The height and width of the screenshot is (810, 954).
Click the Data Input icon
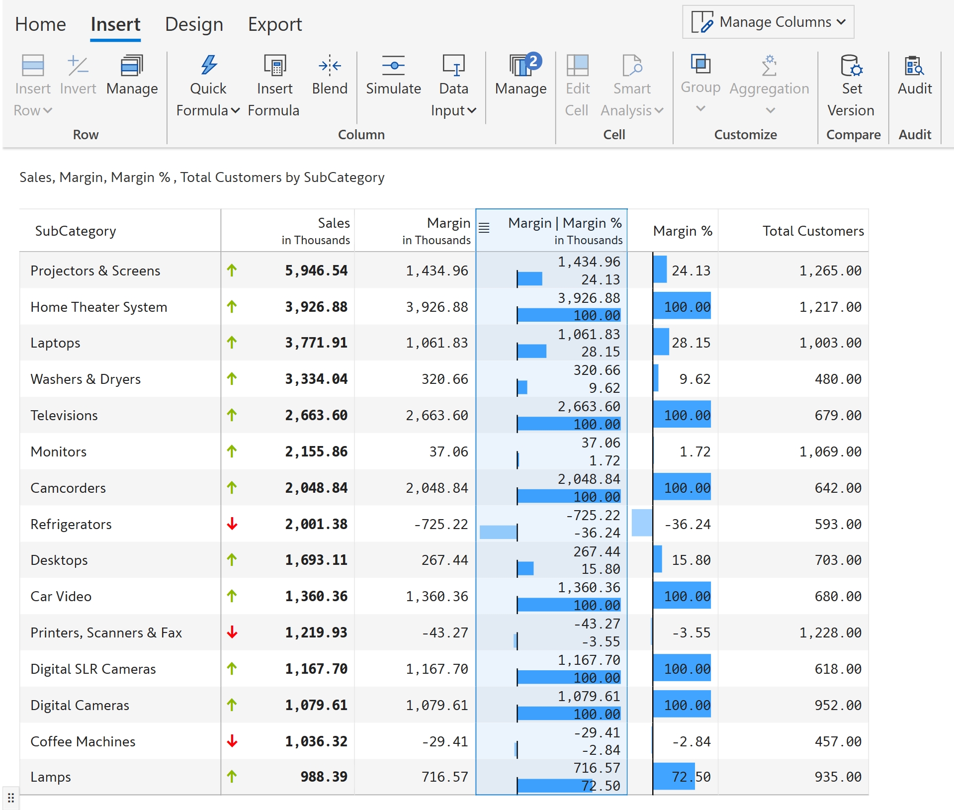point(453,66)
